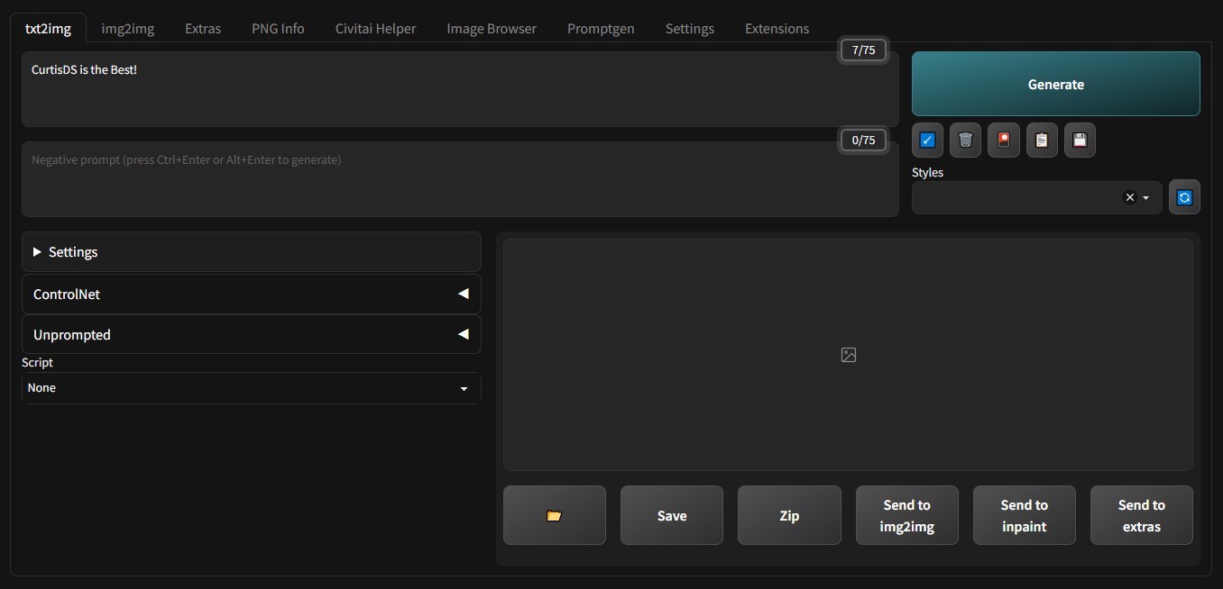Screen dimensions: 1223x589
Task: Click the Save button
Action: pyautogui.click(x=672, y=515)
